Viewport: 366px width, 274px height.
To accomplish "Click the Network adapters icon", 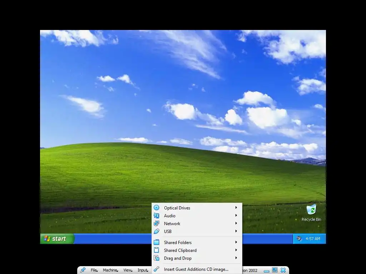I will pos(157,223).
